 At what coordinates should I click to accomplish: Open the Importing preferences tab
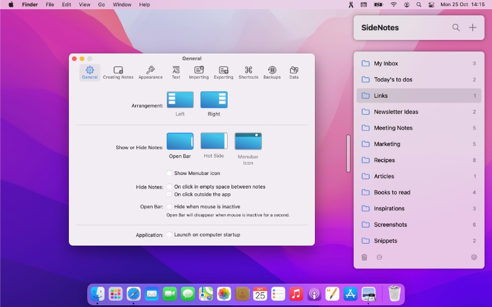pyautogui.click(x=199, y=72)
